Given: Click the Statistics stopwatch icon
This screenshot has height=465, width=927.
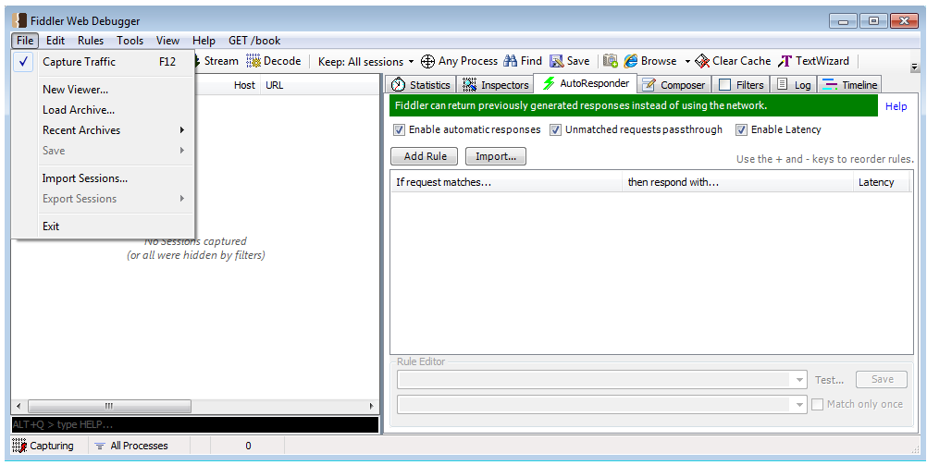Looking at the screenshot, I should [x=399, y=84].
